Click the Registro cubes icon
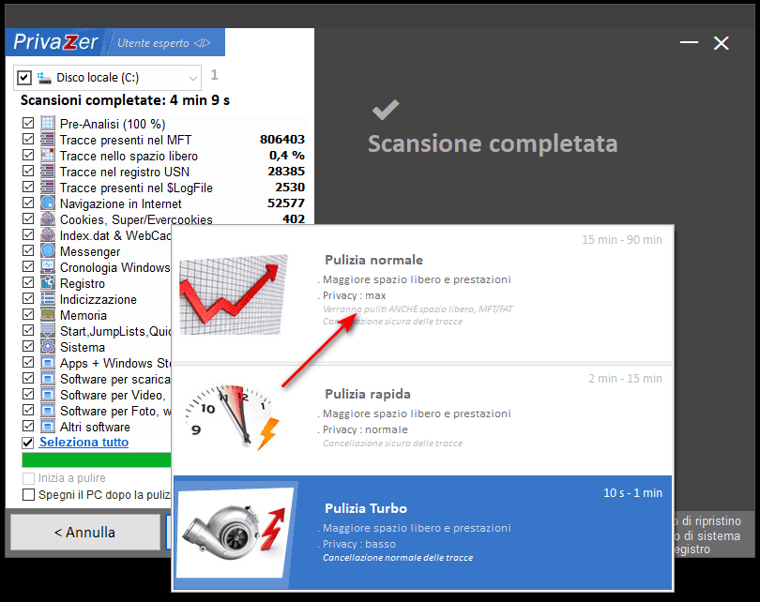Screen dimensions: 760x602 48,283
